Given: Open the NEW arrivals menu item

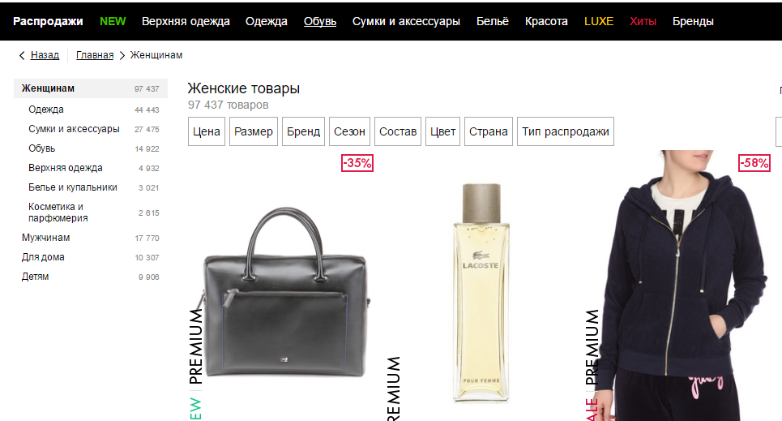Looking at the screenshot, I should point(113,21).
